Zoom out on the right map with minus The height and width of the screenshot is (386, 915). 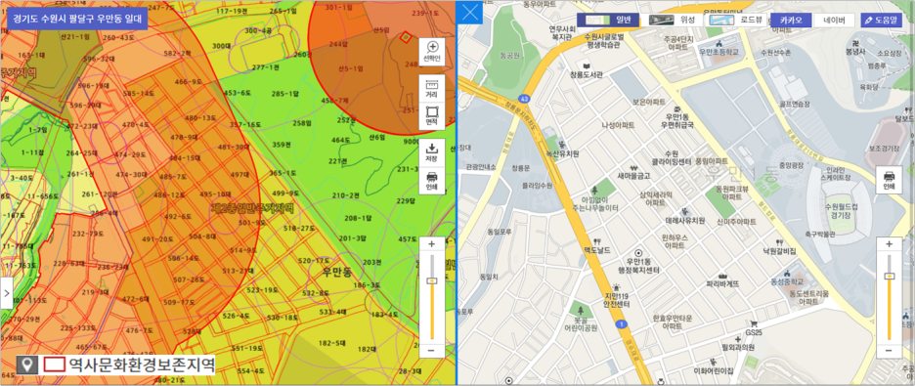(889, 350)
